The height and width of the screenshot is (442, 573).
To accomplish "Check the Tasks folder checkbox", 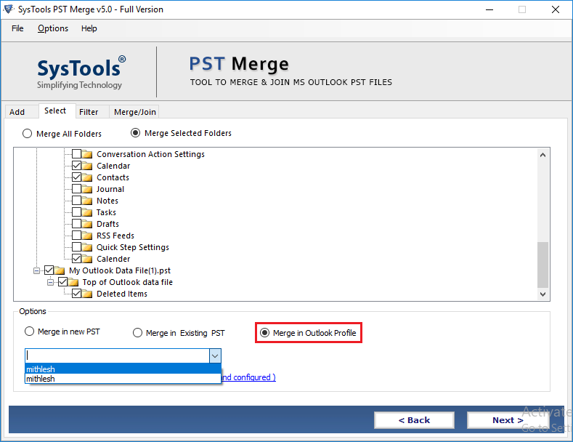I will pyautogui.click(x=77, y=212).
